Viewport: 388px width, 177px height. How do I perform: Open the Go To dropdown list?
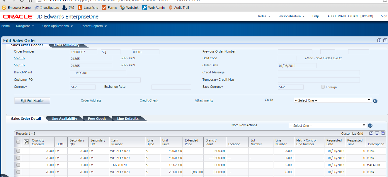pos(332,100)
